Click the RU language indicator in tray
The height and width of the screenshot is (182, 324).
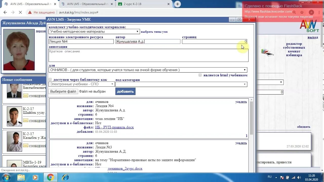270,177
